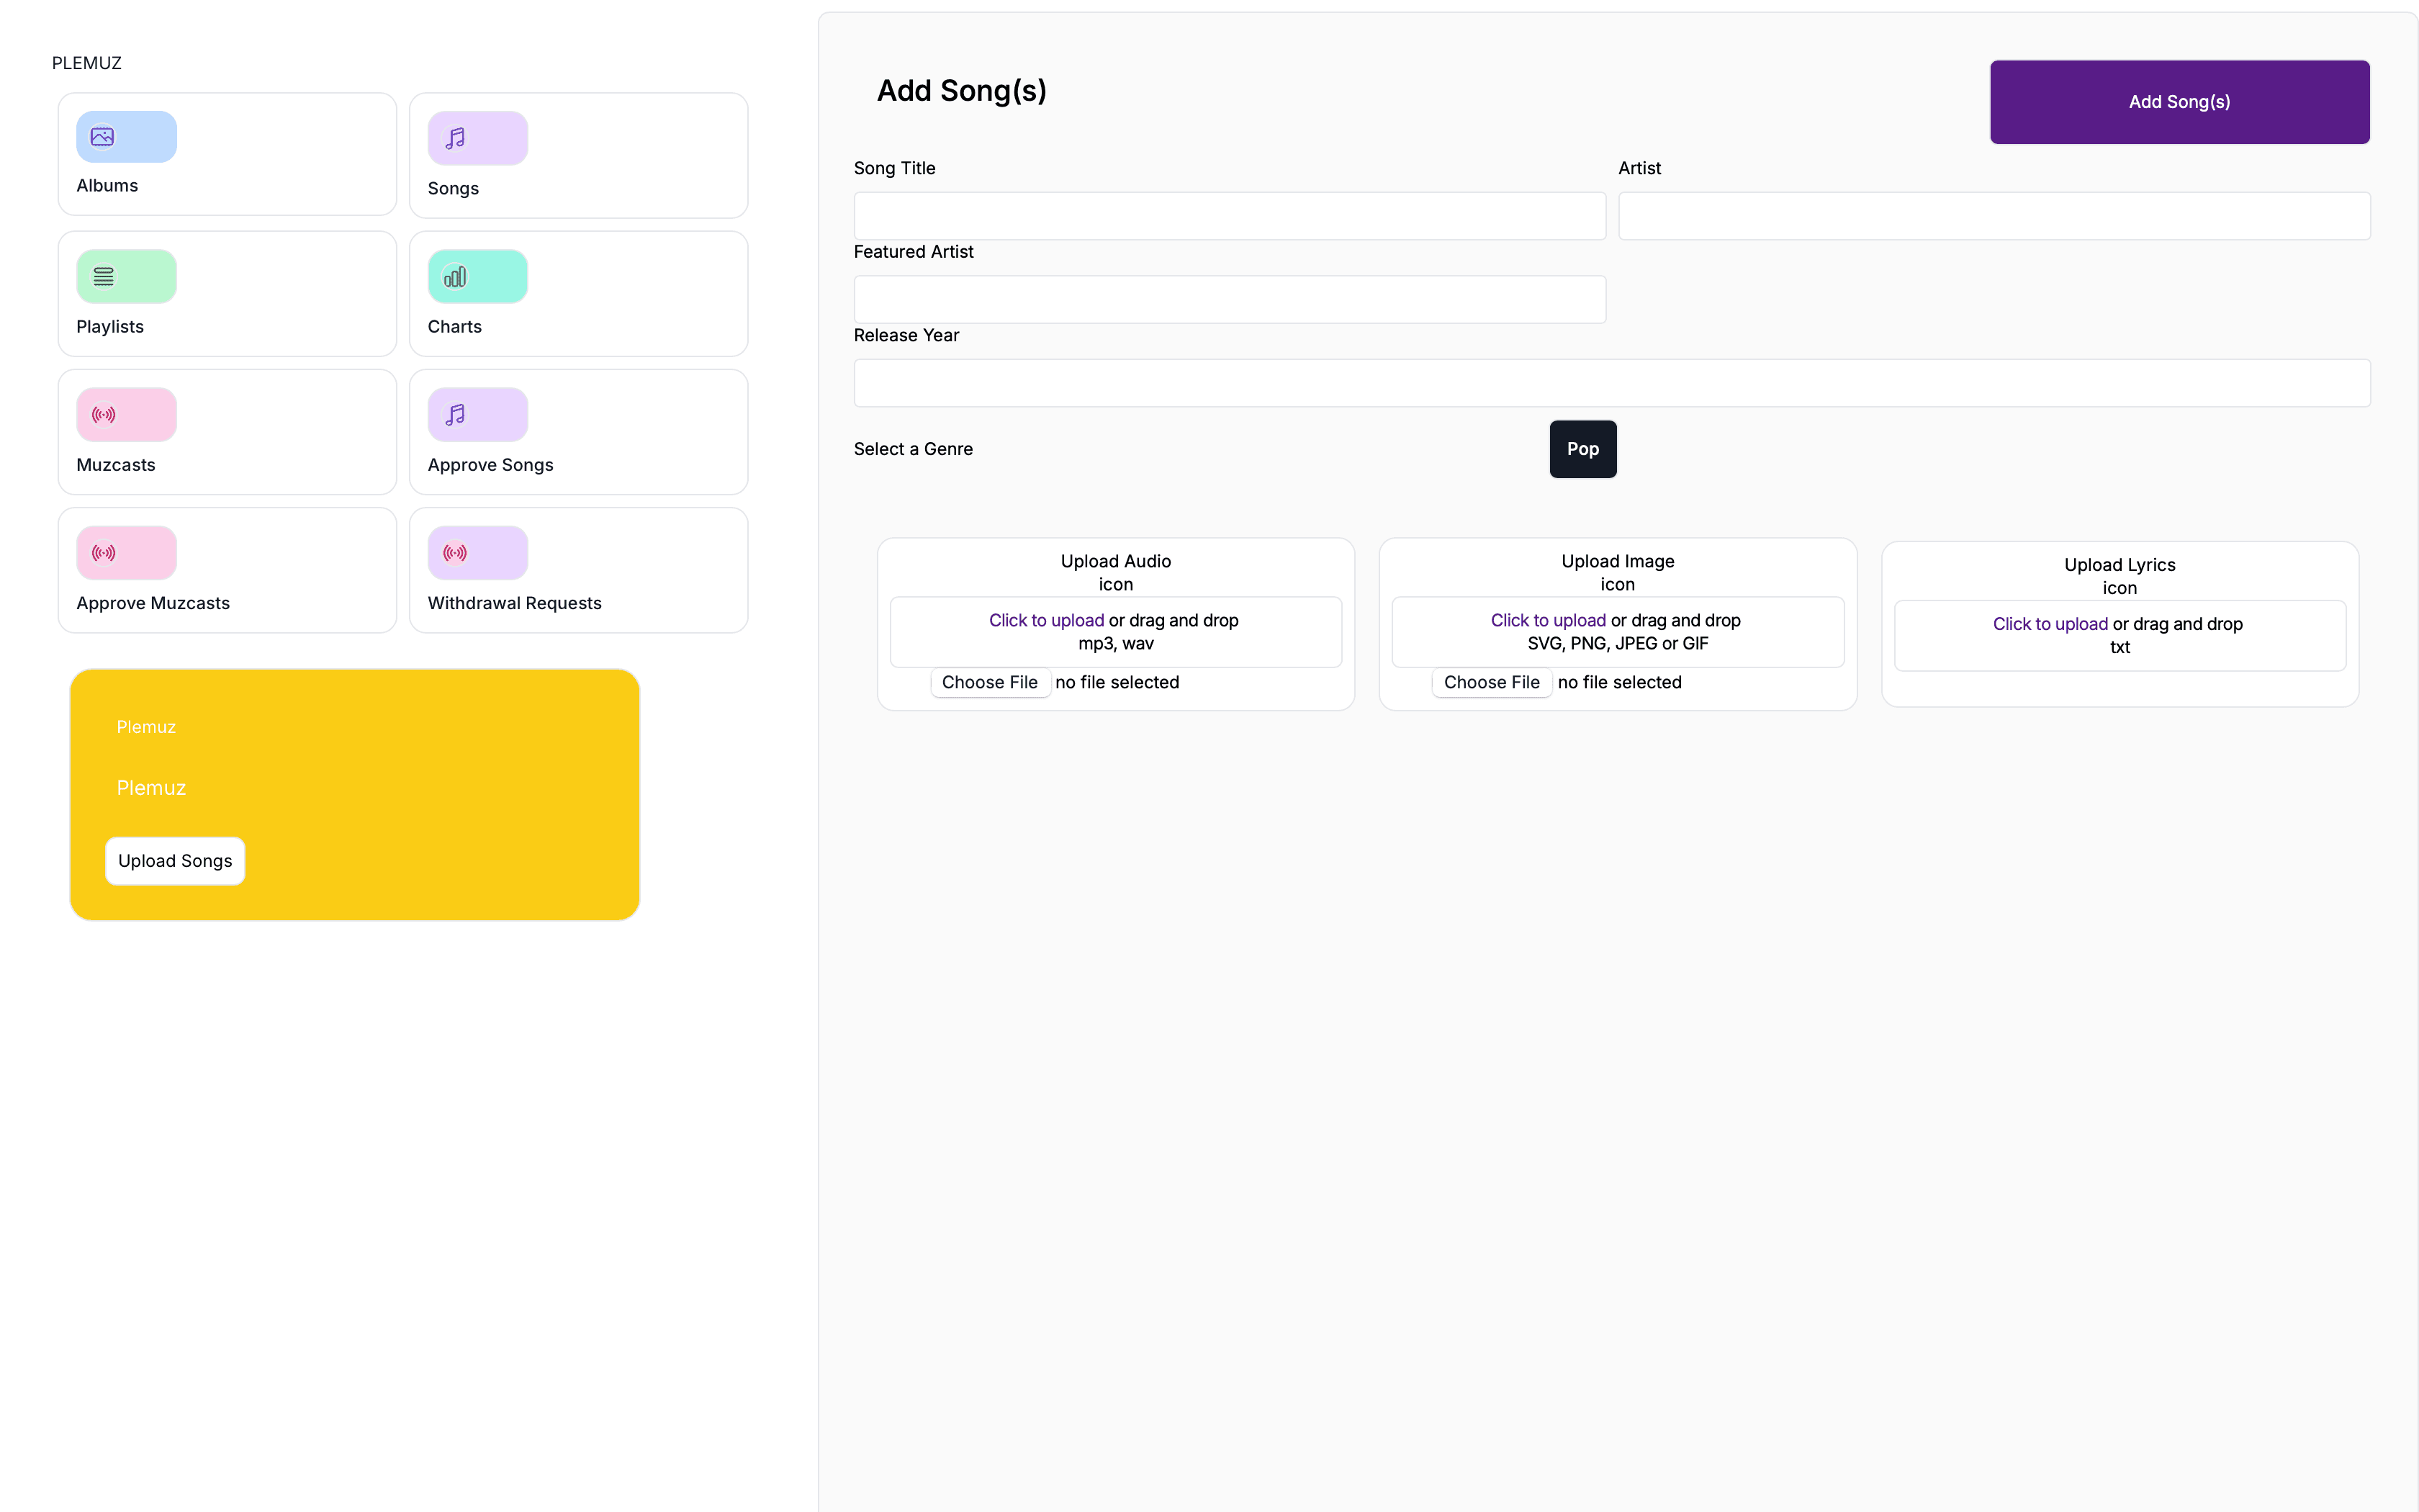Click the Upload Audio heading
The image size is (2419, 1512).
pos(1115,561)
